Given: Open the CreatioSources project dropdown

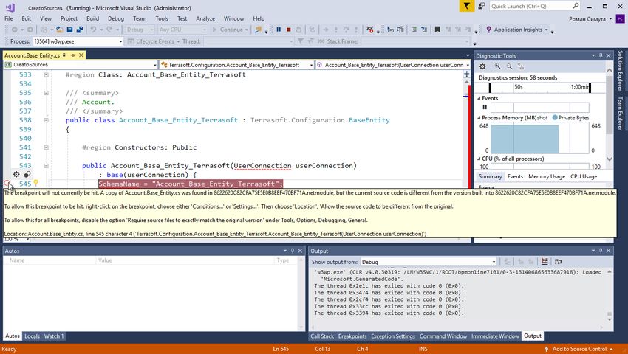Looking at the screenshot, I should click(154, 65).
